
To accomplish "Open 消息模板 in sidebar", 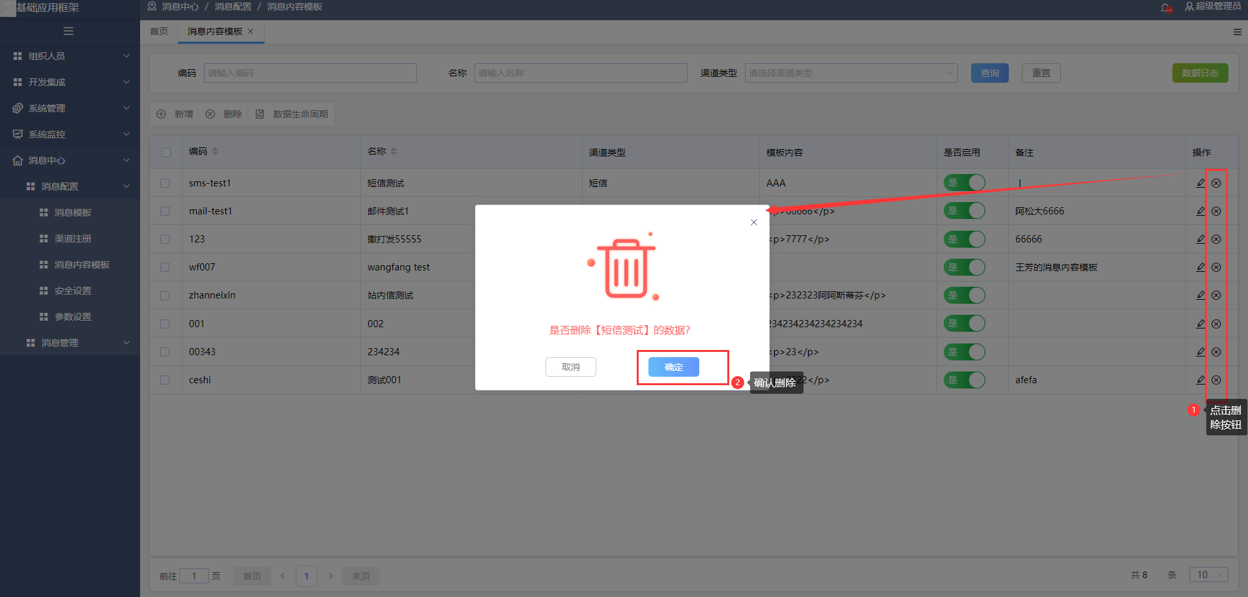I will click(70, 212).
